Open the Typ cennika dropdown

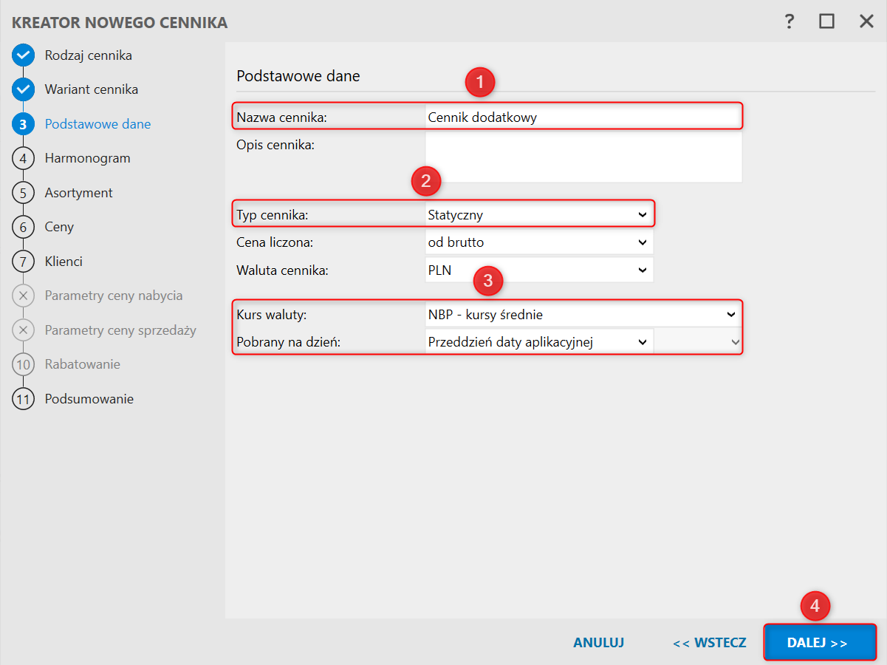(538, 215)
